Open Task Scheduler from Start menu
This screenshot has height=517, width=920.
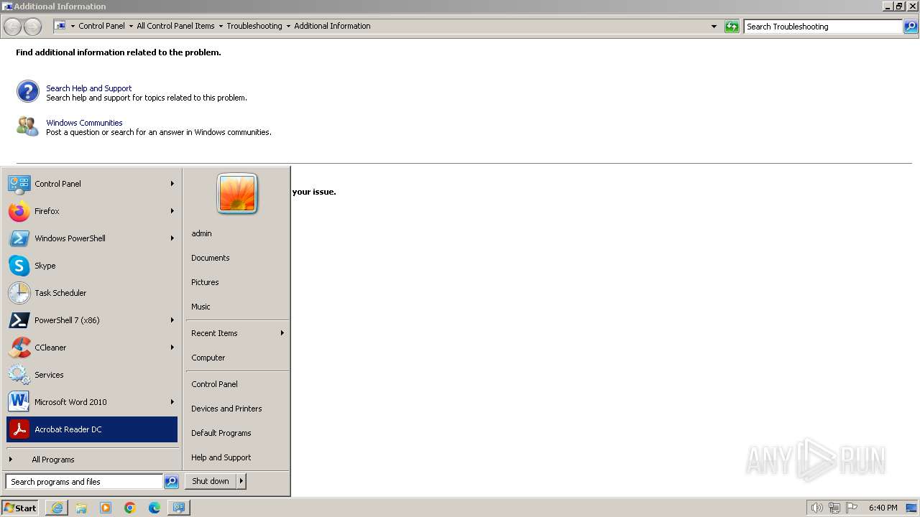click(19, 293)
